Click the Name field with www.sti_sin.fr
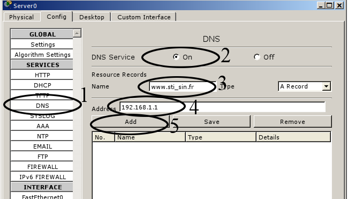This screenshot has width=348, height=199. [183, 86]
